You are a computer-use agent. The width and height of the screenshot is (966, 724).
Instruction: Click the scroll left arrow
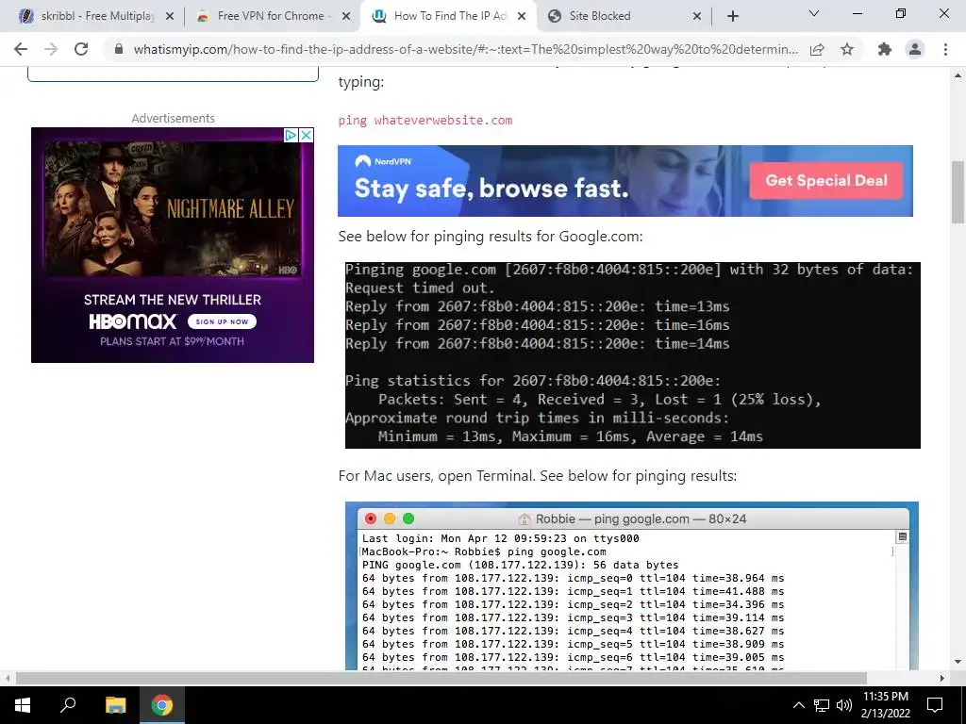tap(8, 678)
